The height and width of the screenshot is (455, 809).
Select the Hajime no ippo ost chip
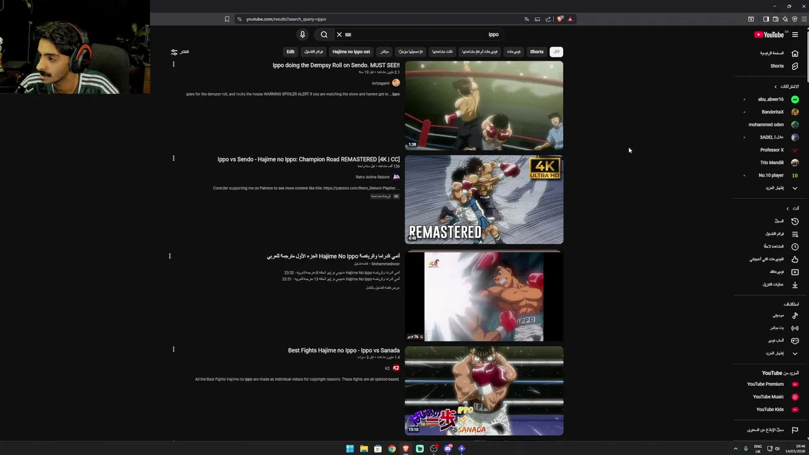pyautogui.click(x=351, y=52)
